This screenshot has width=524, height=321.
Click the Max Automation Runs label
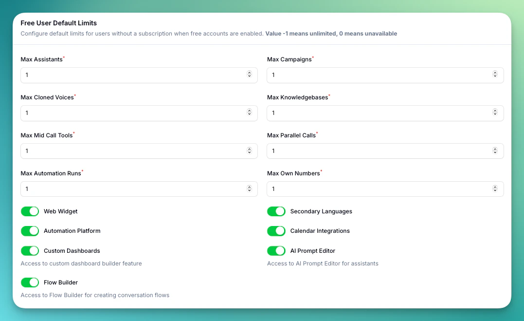(x=51, y=173)
